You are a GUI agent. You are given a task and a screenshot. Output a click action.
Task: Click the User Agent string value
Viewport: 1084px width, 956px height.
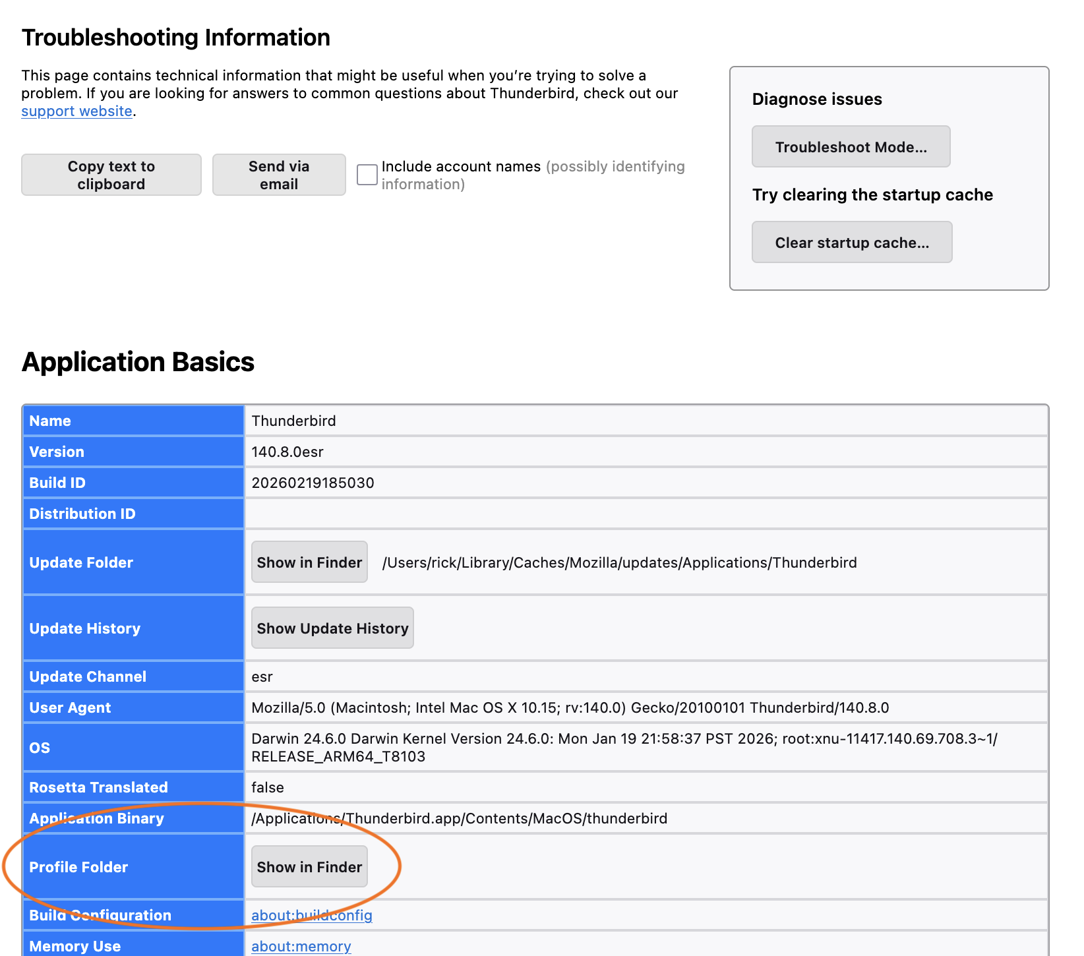tap(570, 707)
